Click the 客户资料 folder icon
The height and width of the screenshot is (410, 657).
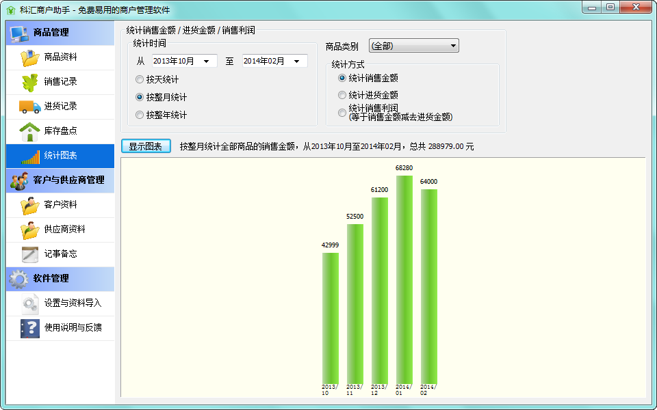click(30, 205)
